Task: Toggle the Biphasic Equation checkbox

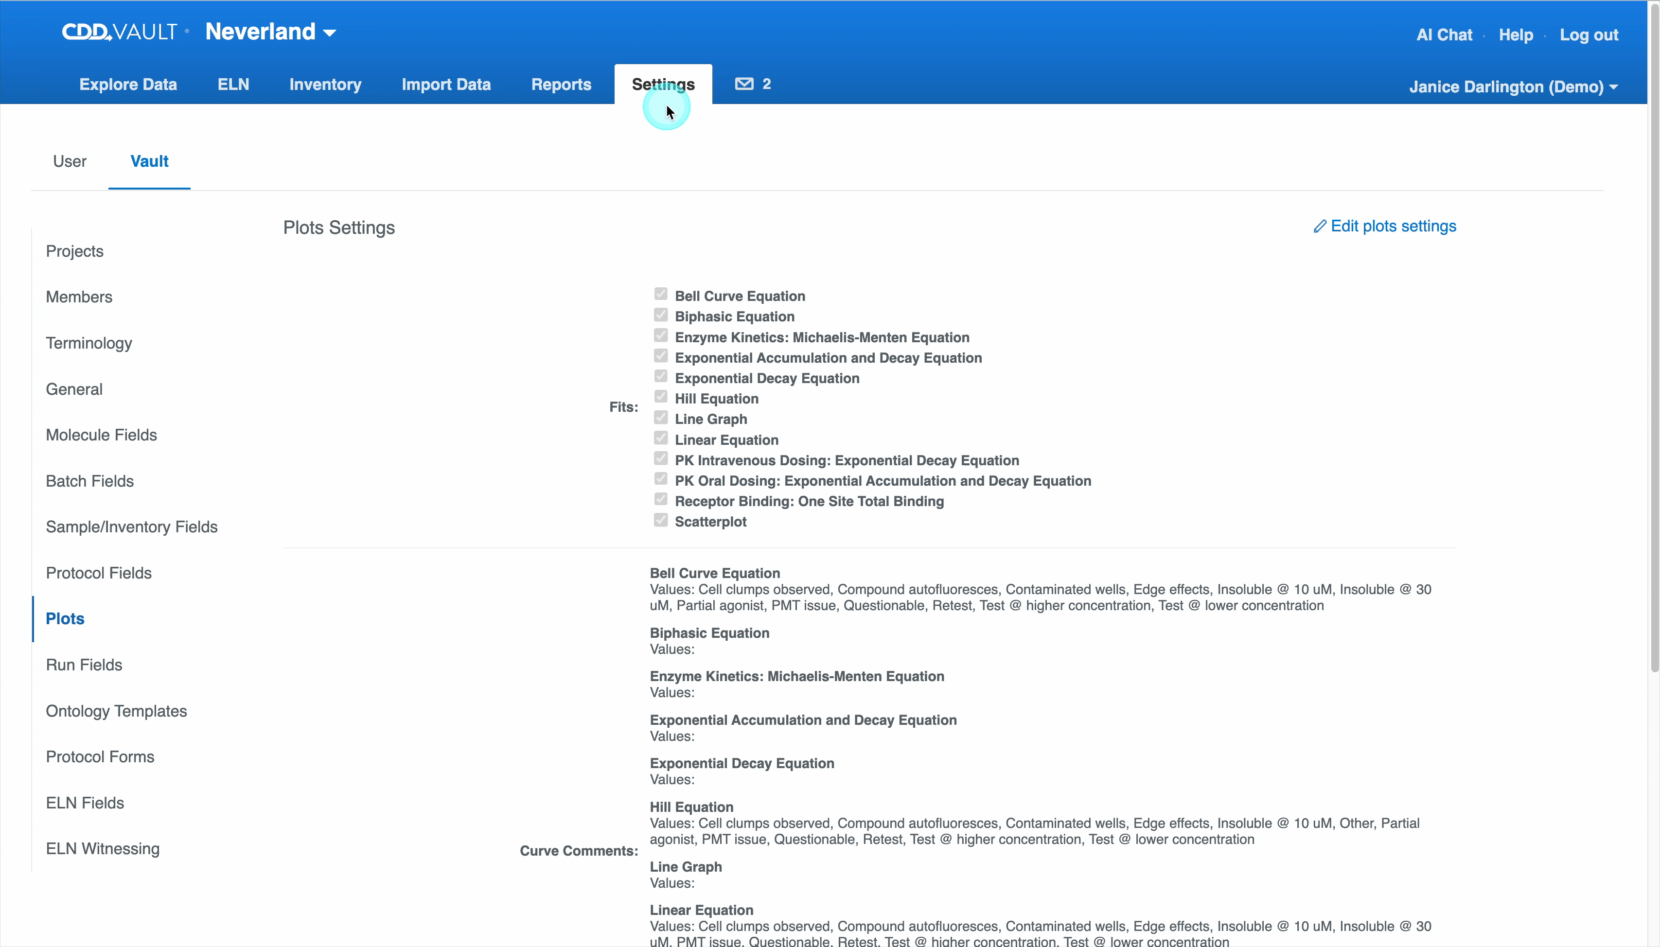Action: [x=661, y=315]
